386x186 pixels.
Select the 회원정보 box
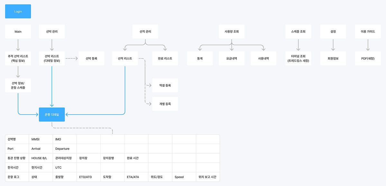[x=333, y=58]
